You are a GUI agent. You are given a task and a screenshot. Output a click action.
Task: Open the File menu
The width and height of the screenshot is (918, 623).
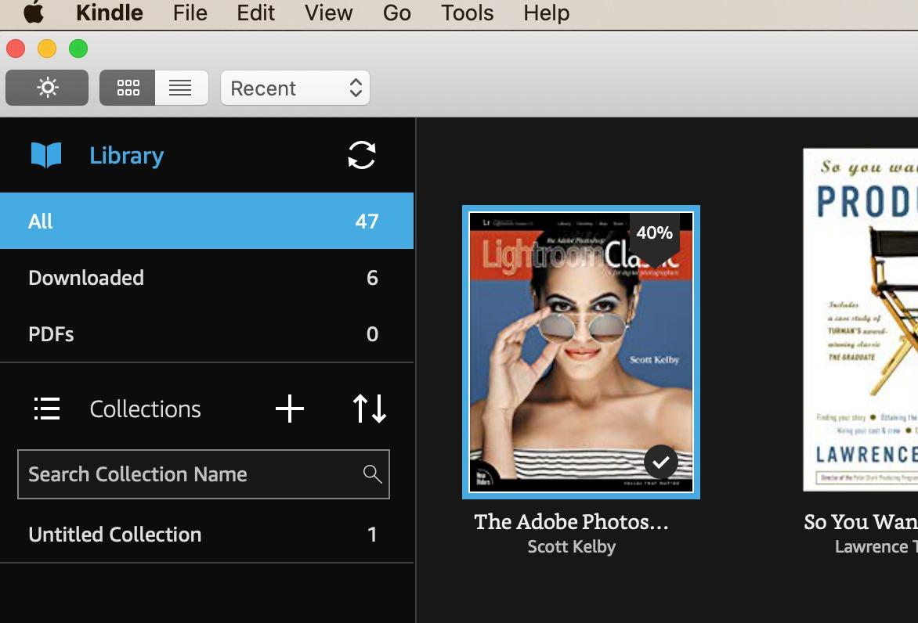(190, 13)
